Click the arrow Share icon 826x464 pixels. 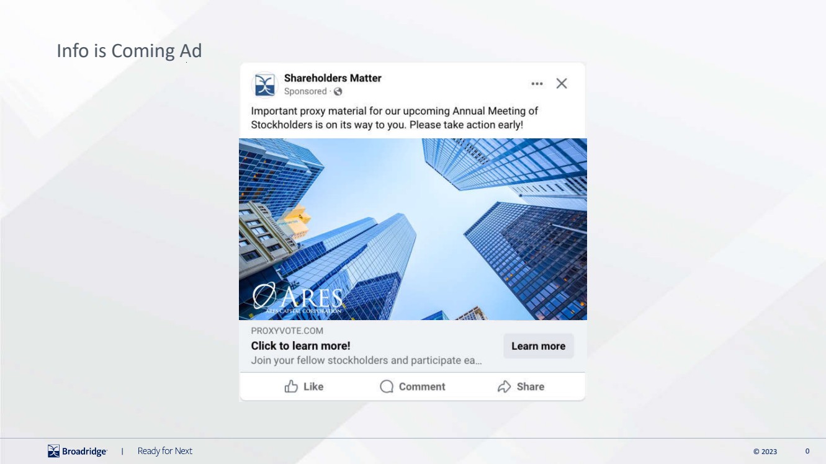504,386
